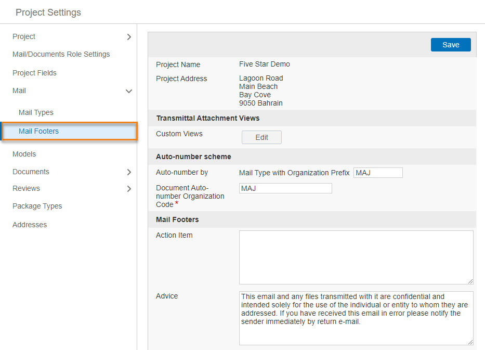Grab Action Item text area resize handle

point(470,281)
